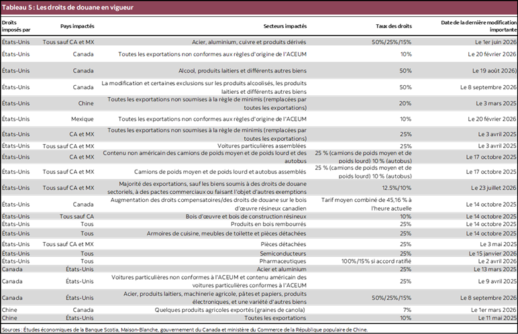Image resolution: width=518 pixels, height=334 pixels.
Task: Select 'Augmentation des droits compensatoires' sector cell
Action: (209, 204)
